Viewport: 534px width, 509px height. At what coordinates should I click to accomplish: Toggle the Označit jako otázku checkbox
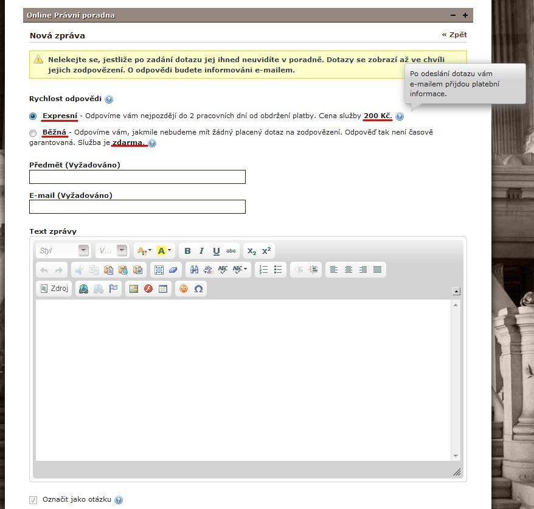coord(33,500)
